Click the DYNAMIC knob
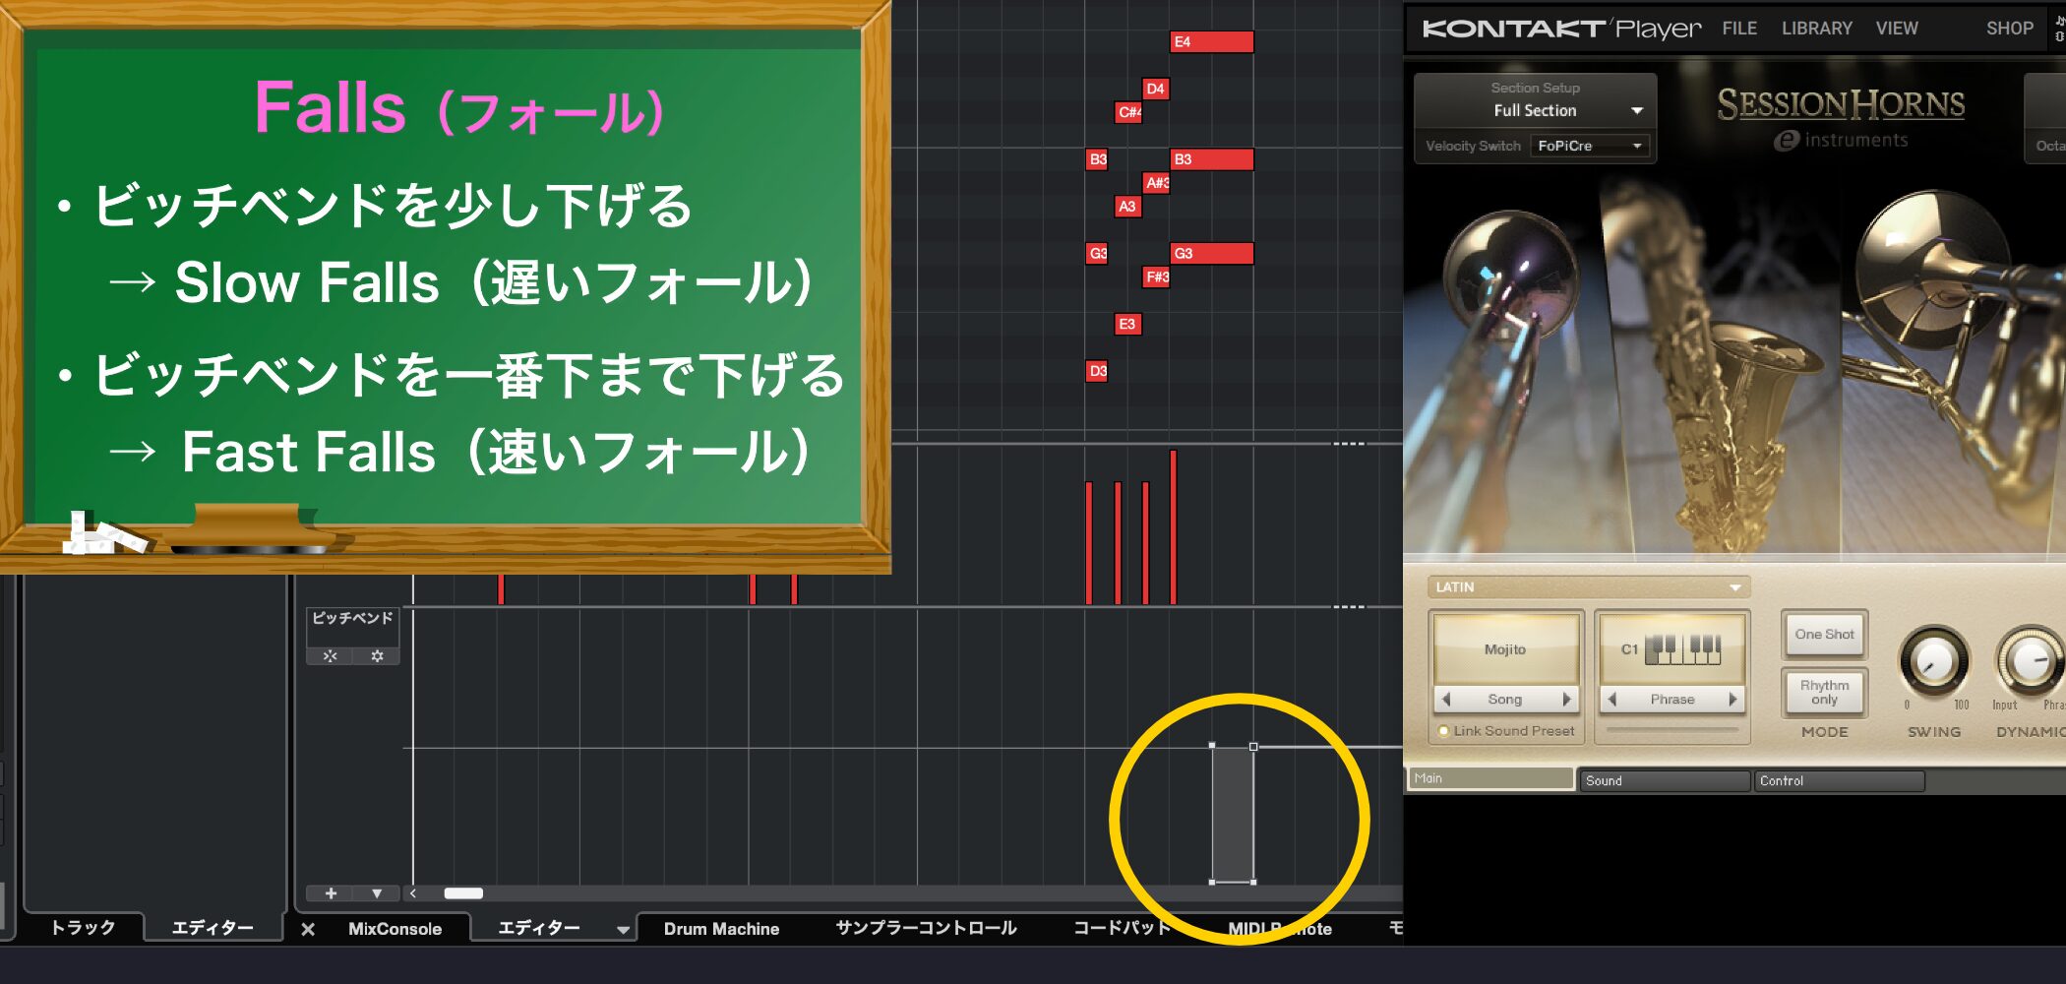2066x984 pixels. [x=2031, y=661]
